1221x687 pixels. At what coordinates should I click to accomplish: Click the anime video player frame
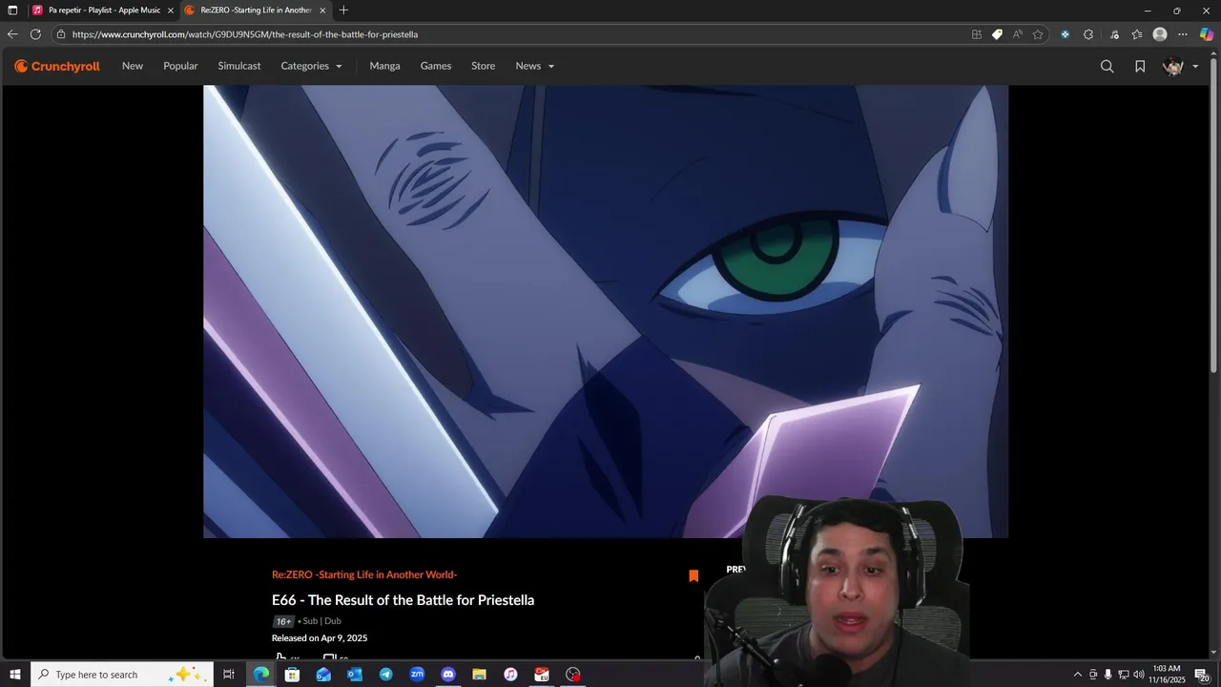[x=606, y=311]
